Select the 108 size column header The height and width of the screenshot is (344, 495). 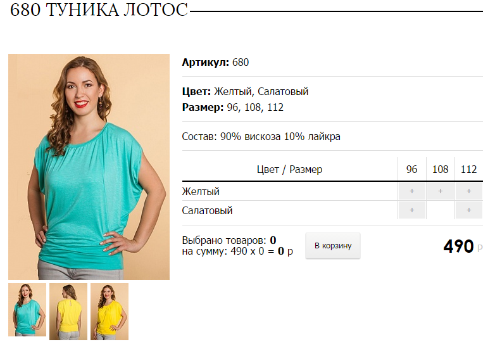pos(440,169)
